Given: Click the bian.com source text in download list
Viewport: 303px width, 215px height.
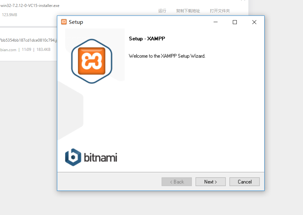Looking at the screenshot, I should (8, 50).
